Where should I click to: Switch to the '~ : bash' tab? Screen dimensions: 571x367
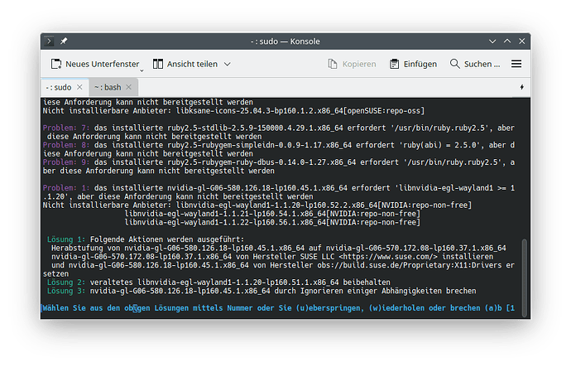[108, 87]
